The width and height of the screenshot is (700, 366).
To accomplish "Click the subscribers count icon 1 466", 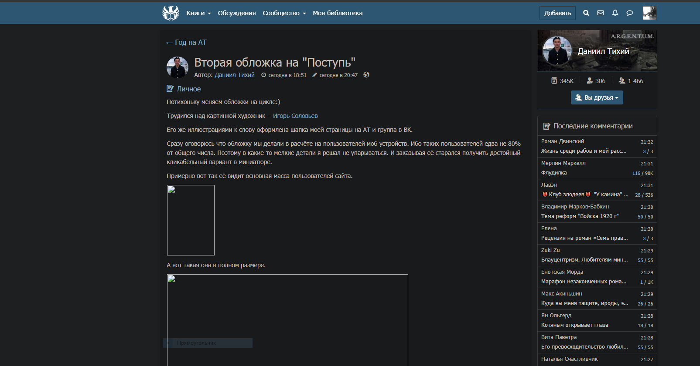I will click(622, 81).
